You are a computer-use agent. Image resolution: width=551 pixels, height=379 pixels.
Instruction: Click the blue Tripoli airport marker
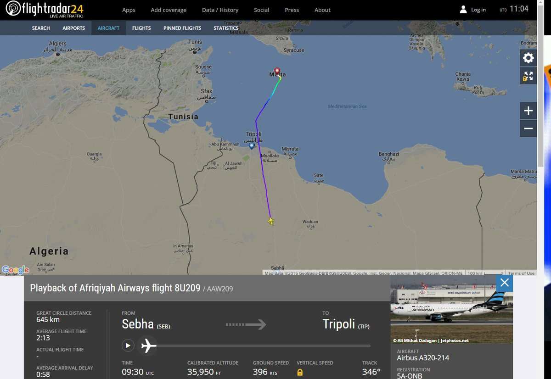click(x=252, y=146)
